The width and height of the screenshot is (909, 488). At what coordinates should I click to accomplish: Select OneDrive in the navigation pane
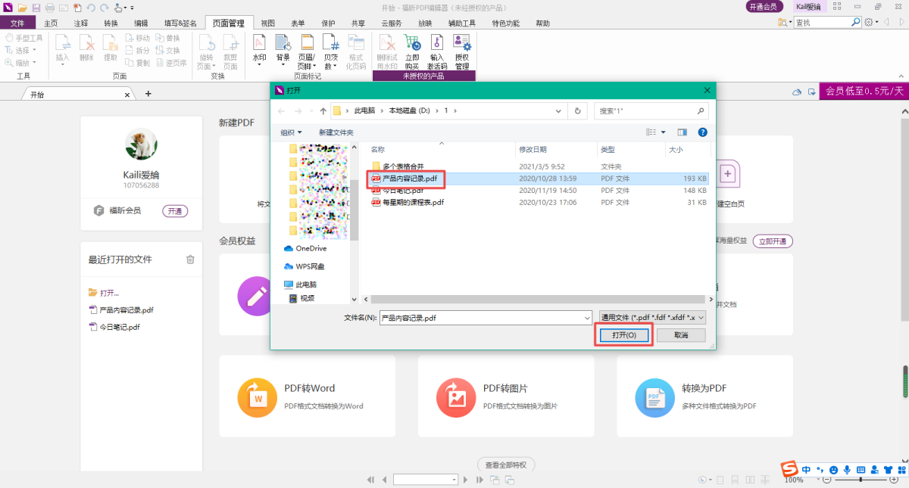pos(311,248)
